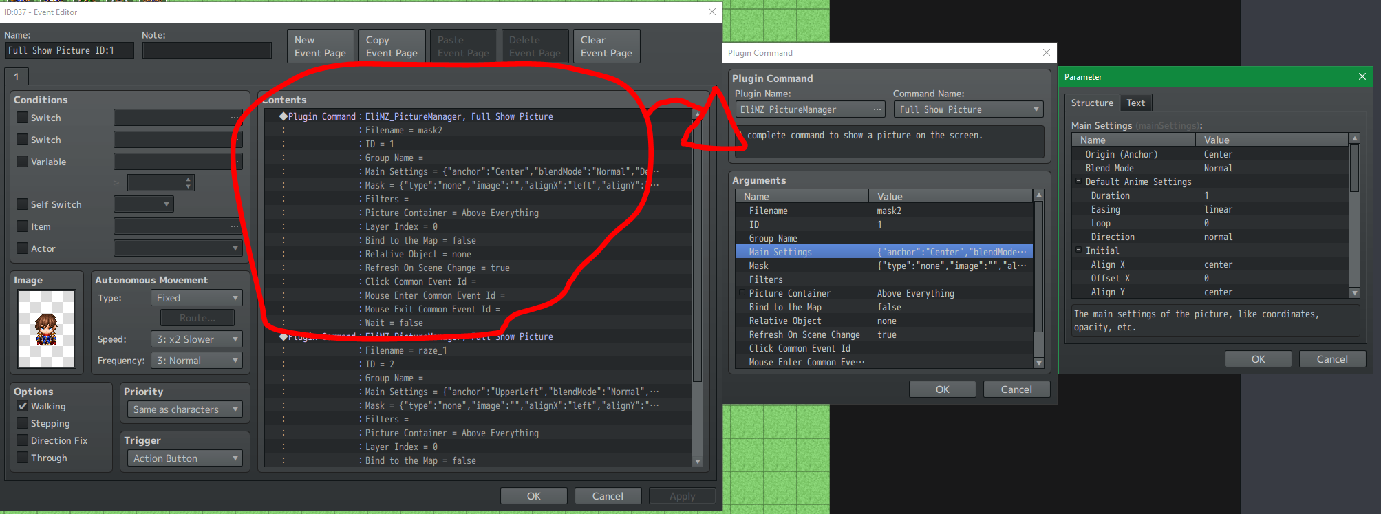1381x514 pixels.
Task: Click OK in the Plugin Command dialog
Action: click(x=943, y=389)
